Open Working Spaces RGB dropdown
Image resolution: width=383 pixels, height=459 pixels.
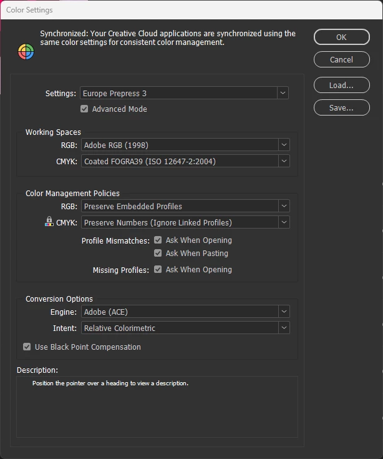pos(185,145)
